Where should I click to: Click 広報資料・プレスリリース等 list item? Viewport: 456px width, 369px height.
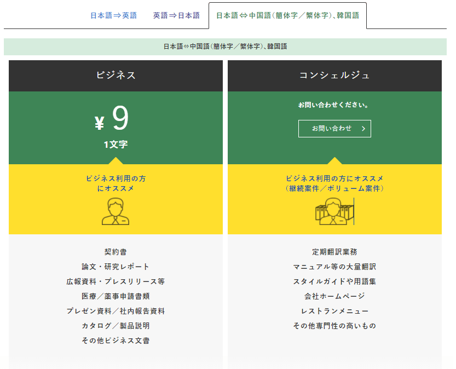pyautogui.click(x=116, y=281)
